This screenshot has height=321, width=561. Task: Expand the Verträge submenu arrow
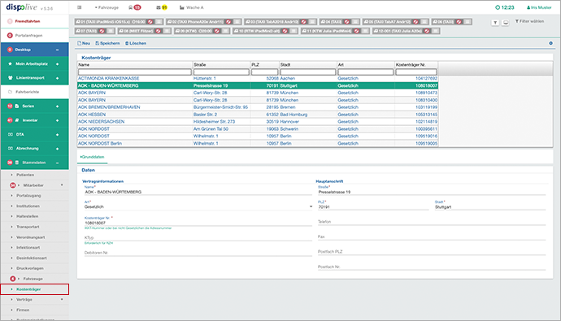click(62, 299)
